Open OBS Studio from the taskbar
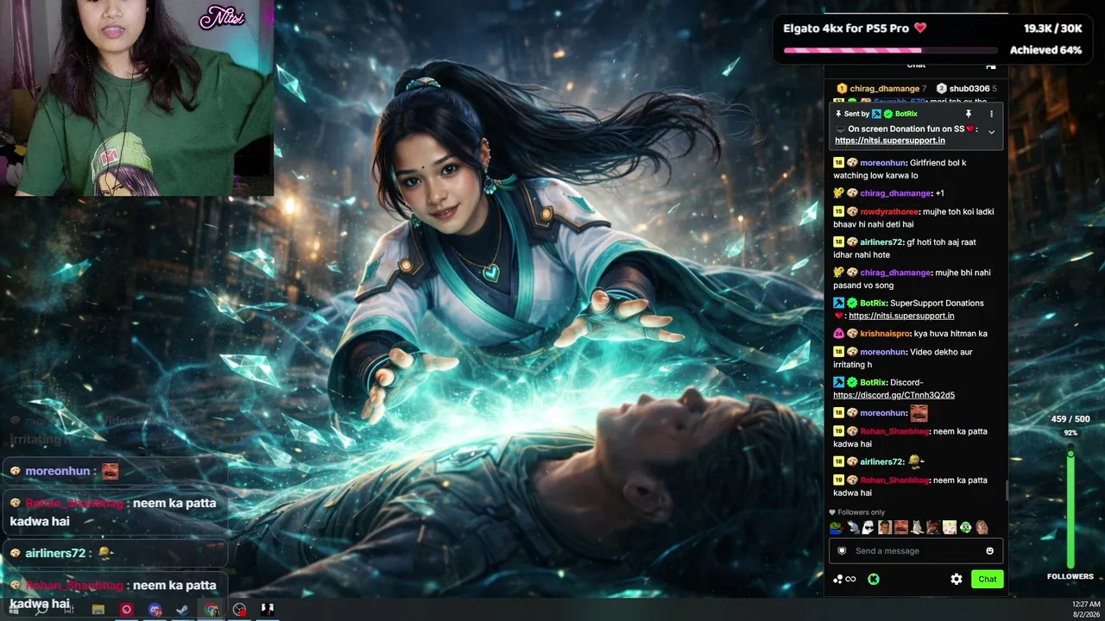 239,609
